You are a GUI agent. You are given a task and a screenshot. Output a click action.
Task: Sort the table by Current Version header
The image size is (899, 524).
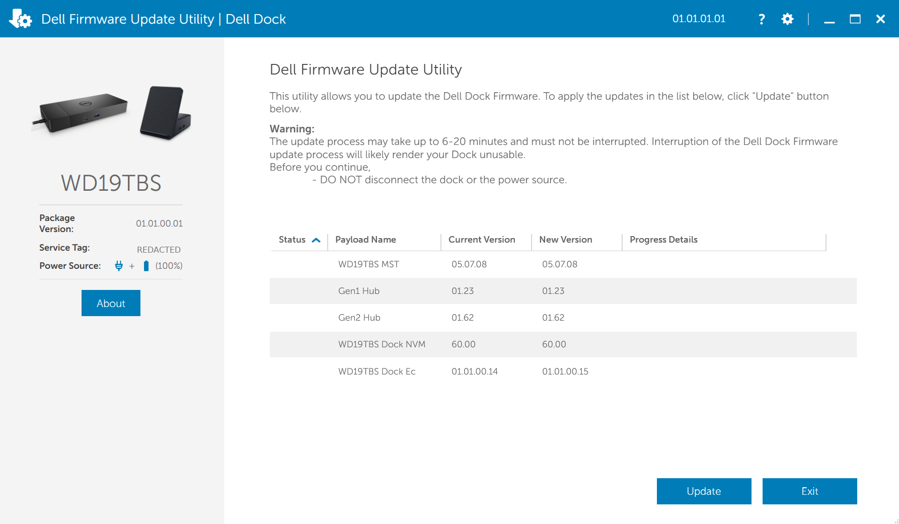(x=481, y=240)
